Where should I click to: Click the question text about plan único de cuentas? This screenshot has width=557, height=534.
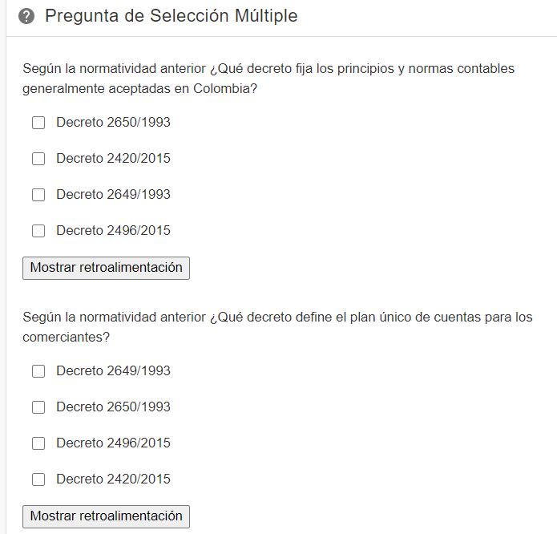277,327
